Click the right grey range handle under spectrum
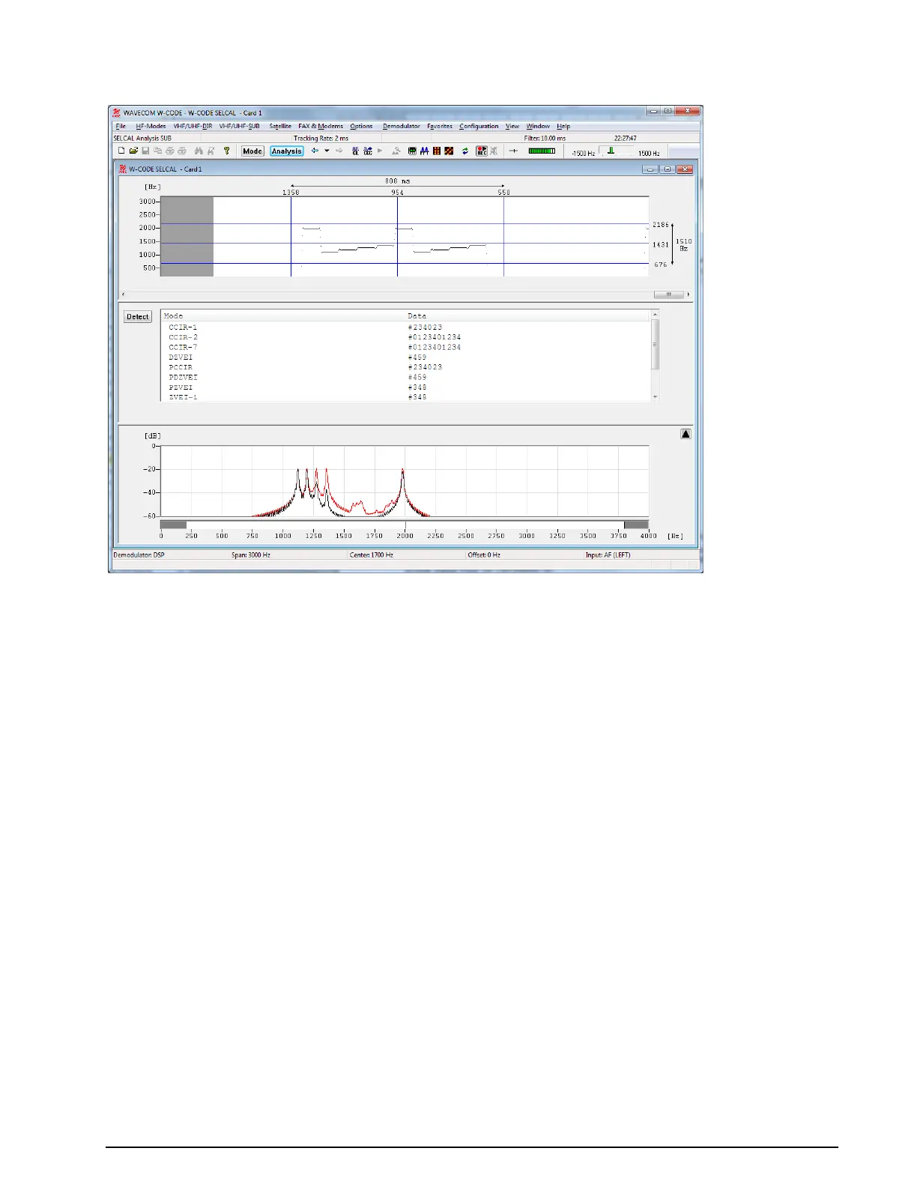 [x=636, y=525]
